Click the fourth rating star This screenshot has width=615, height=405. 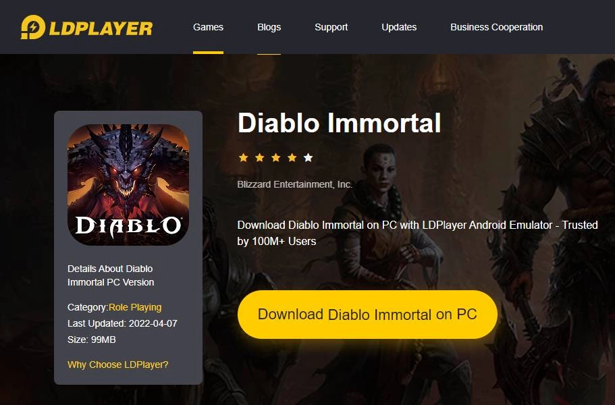point(292,157)
